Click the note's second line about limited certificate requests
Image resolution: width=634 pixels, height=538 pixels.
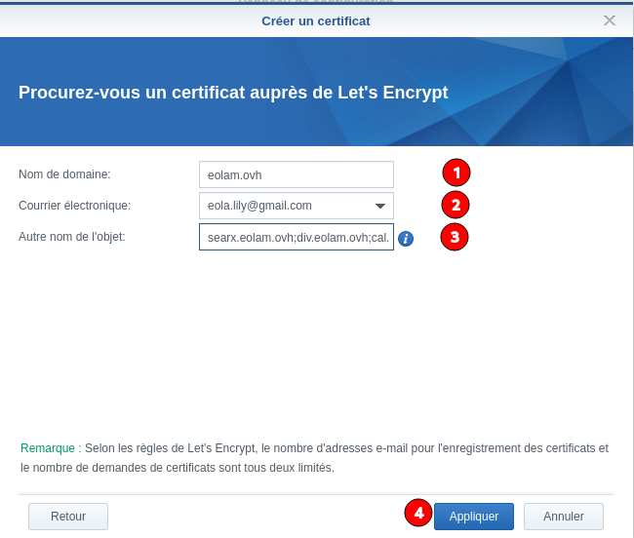177,468
